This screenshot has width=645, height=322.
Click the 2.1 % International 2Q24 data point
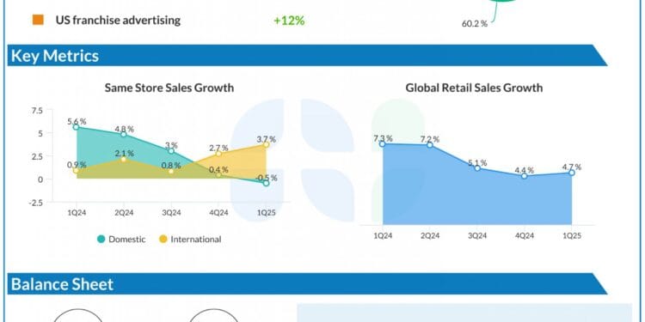pyautogui.click(x=123, y=160)
